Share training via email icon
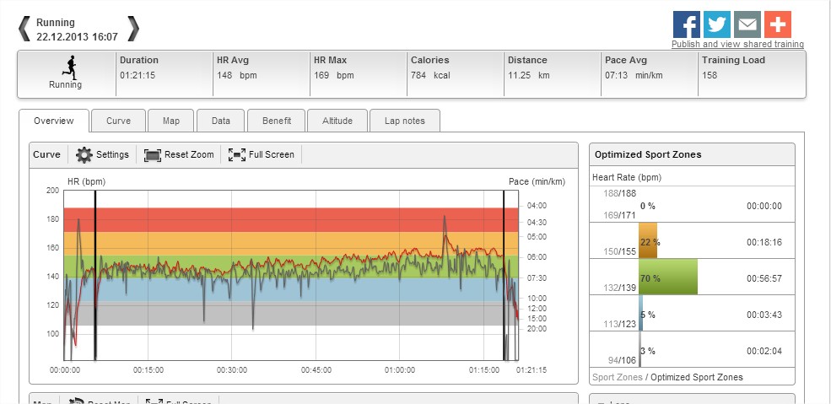831x404 pixels. [x=747, y=24]
